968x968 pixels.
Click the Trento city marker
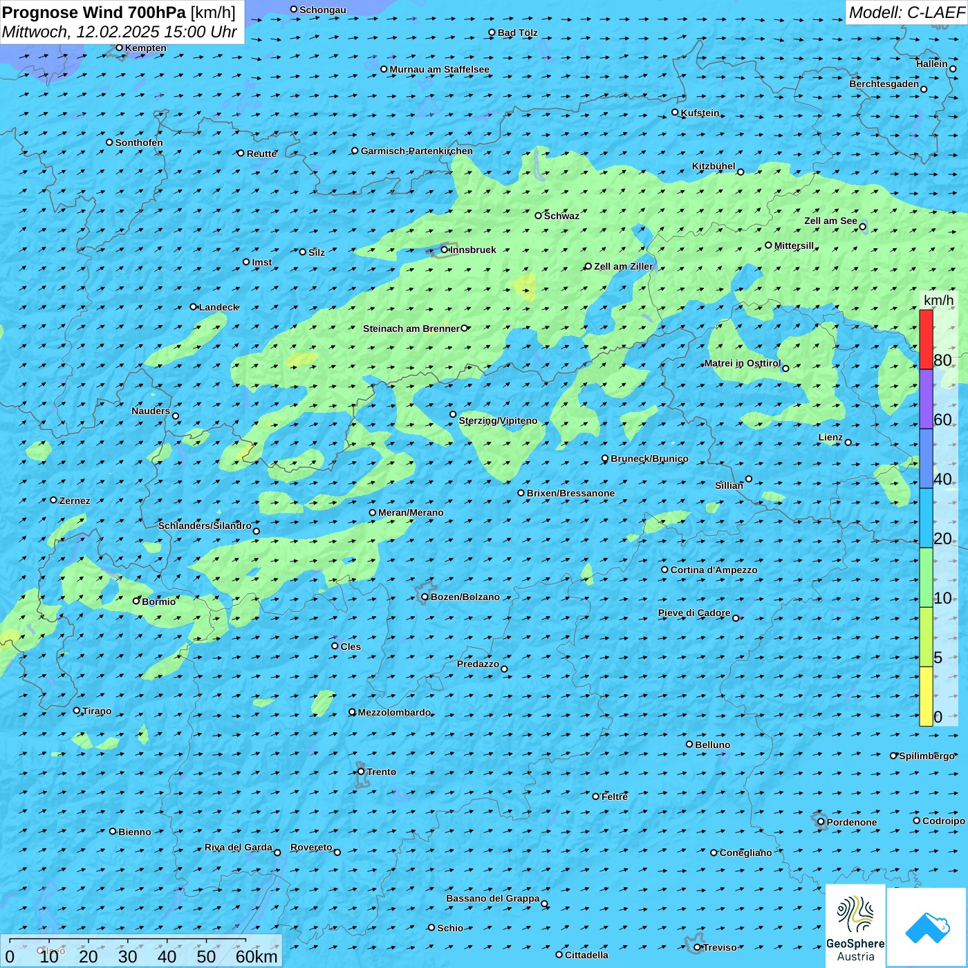[x=361, y=772]
